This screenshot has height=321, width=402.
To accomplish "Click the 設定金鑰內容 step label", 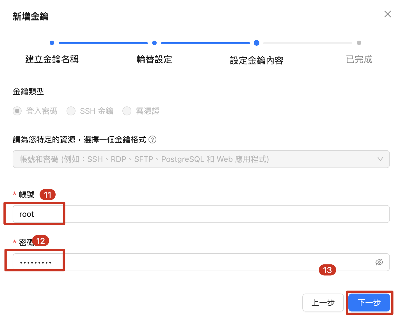I will click(x=256, y=60).
